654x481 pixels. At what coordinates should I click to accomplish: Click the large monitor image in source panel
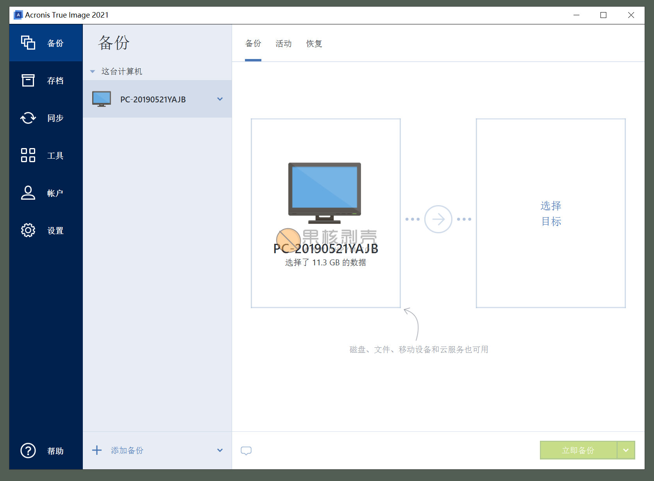325,193
